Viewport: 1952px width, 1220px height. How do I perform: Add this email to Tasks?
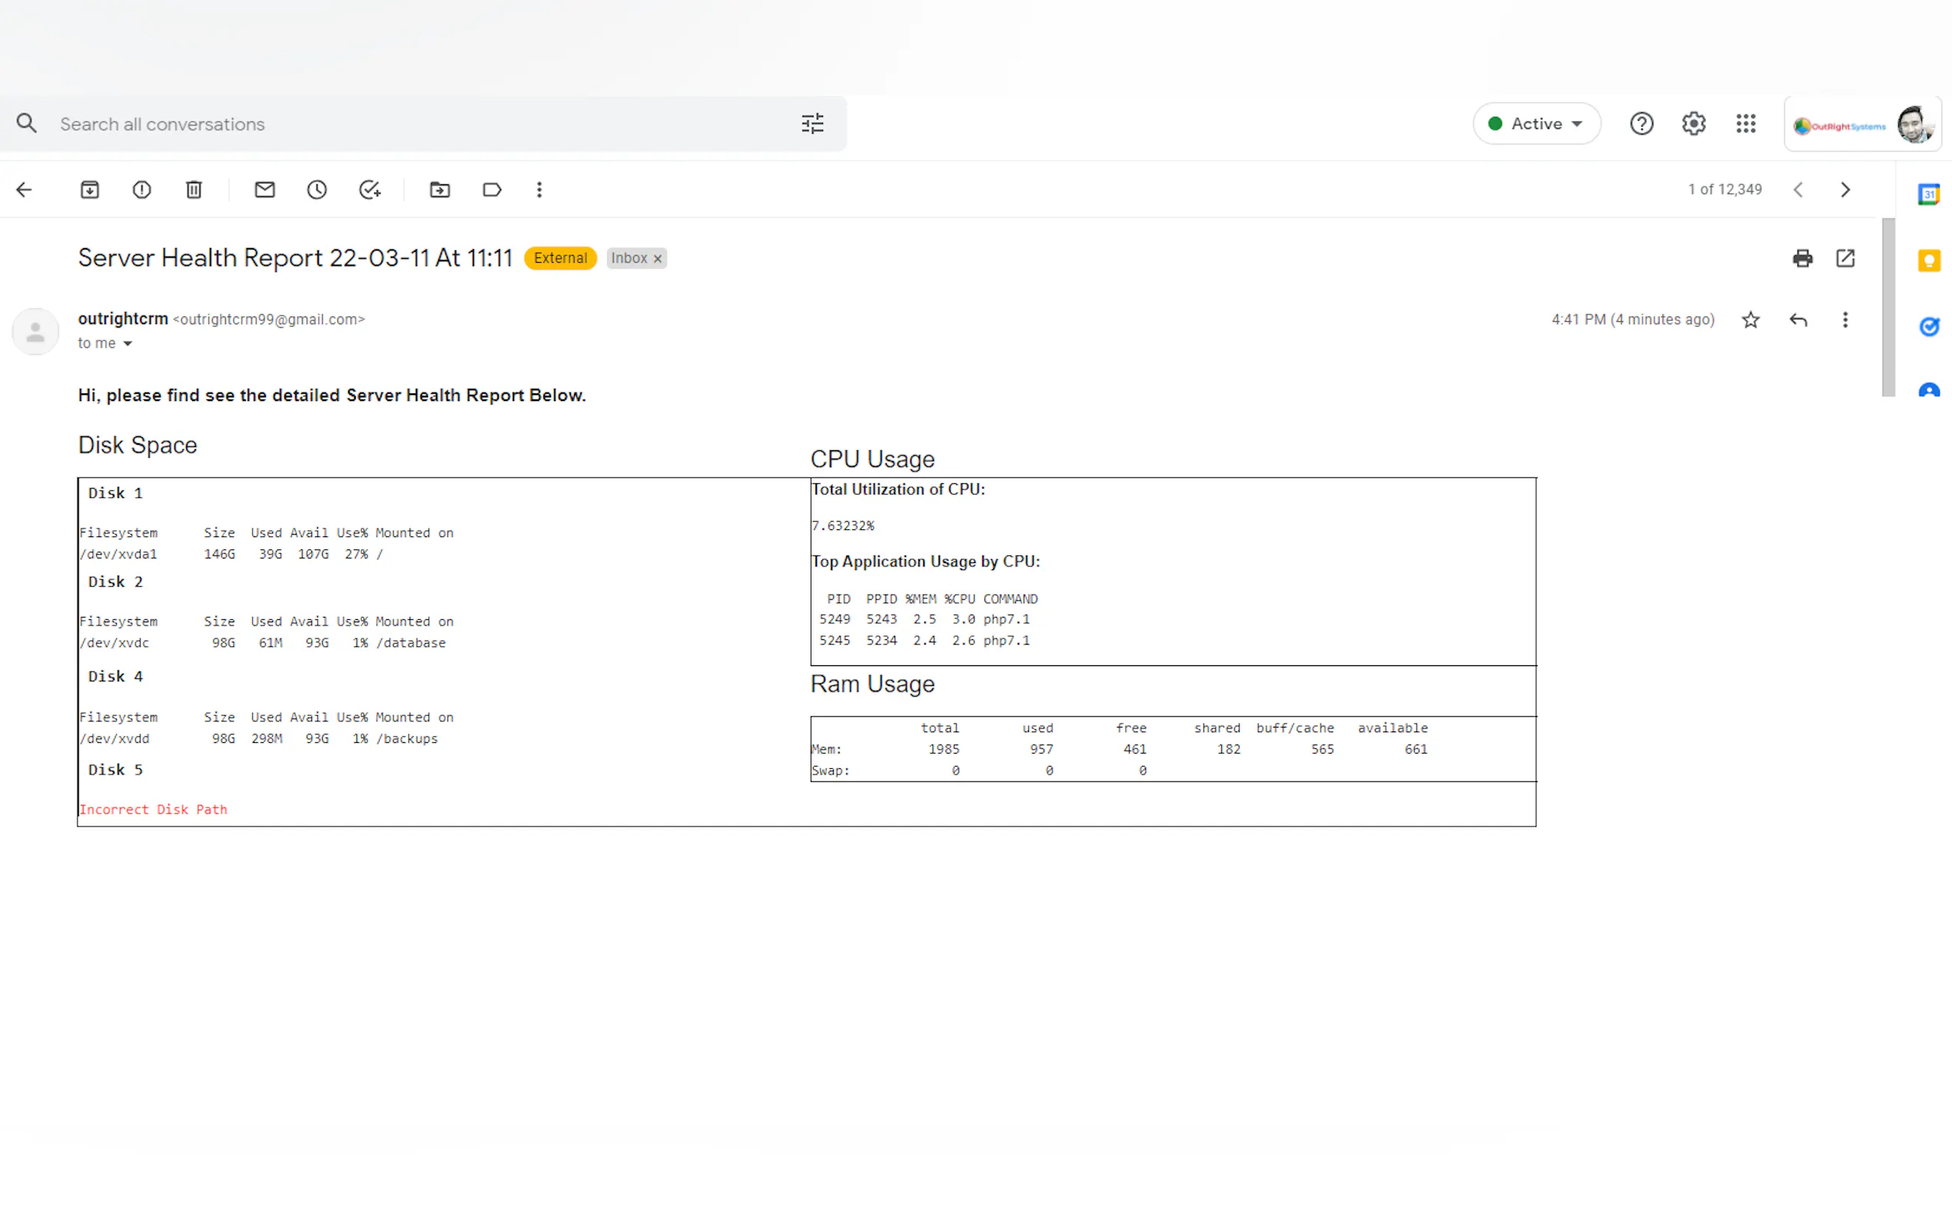(x=370, y=190)
